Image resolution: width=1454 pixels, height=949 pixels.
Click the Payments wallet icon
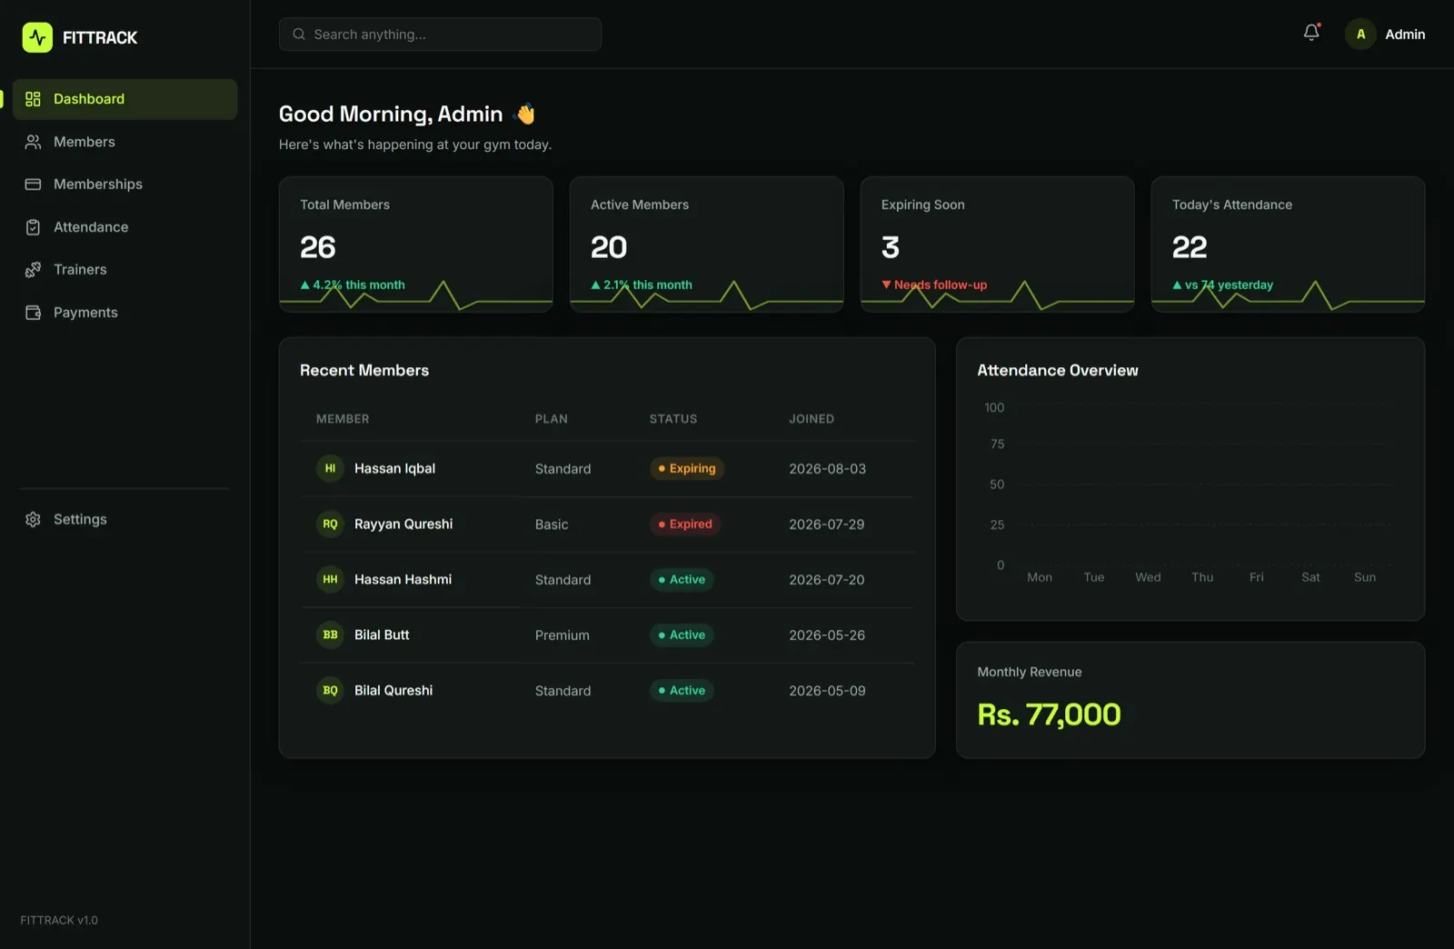33,313
